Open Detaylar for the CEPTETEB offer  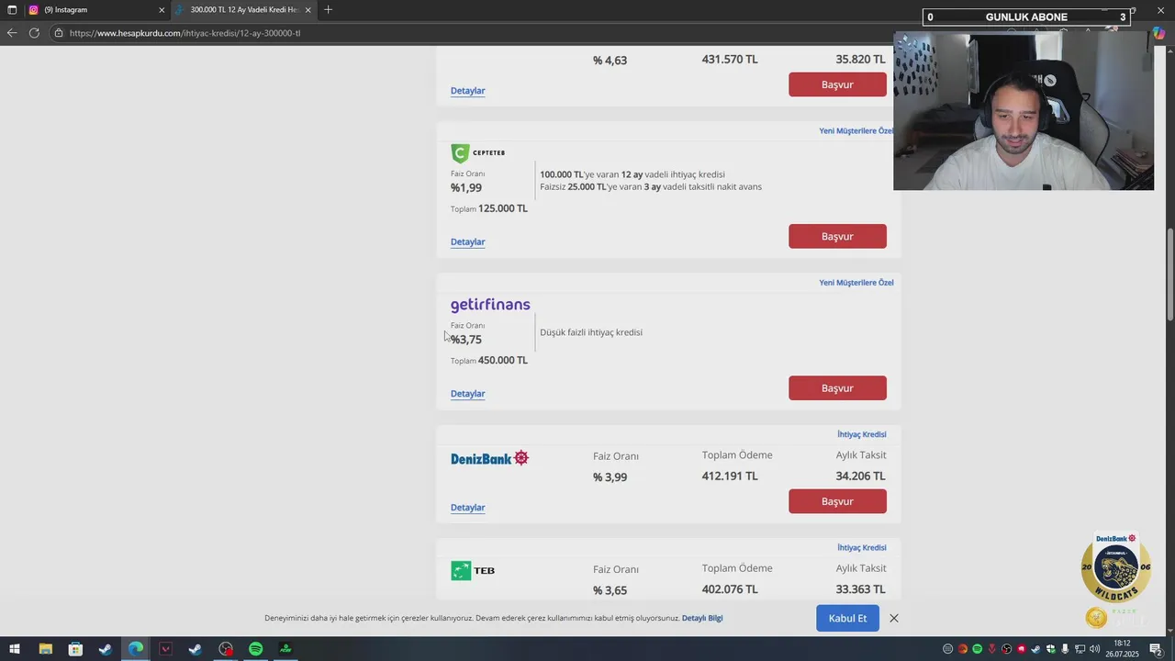(467, 242)
